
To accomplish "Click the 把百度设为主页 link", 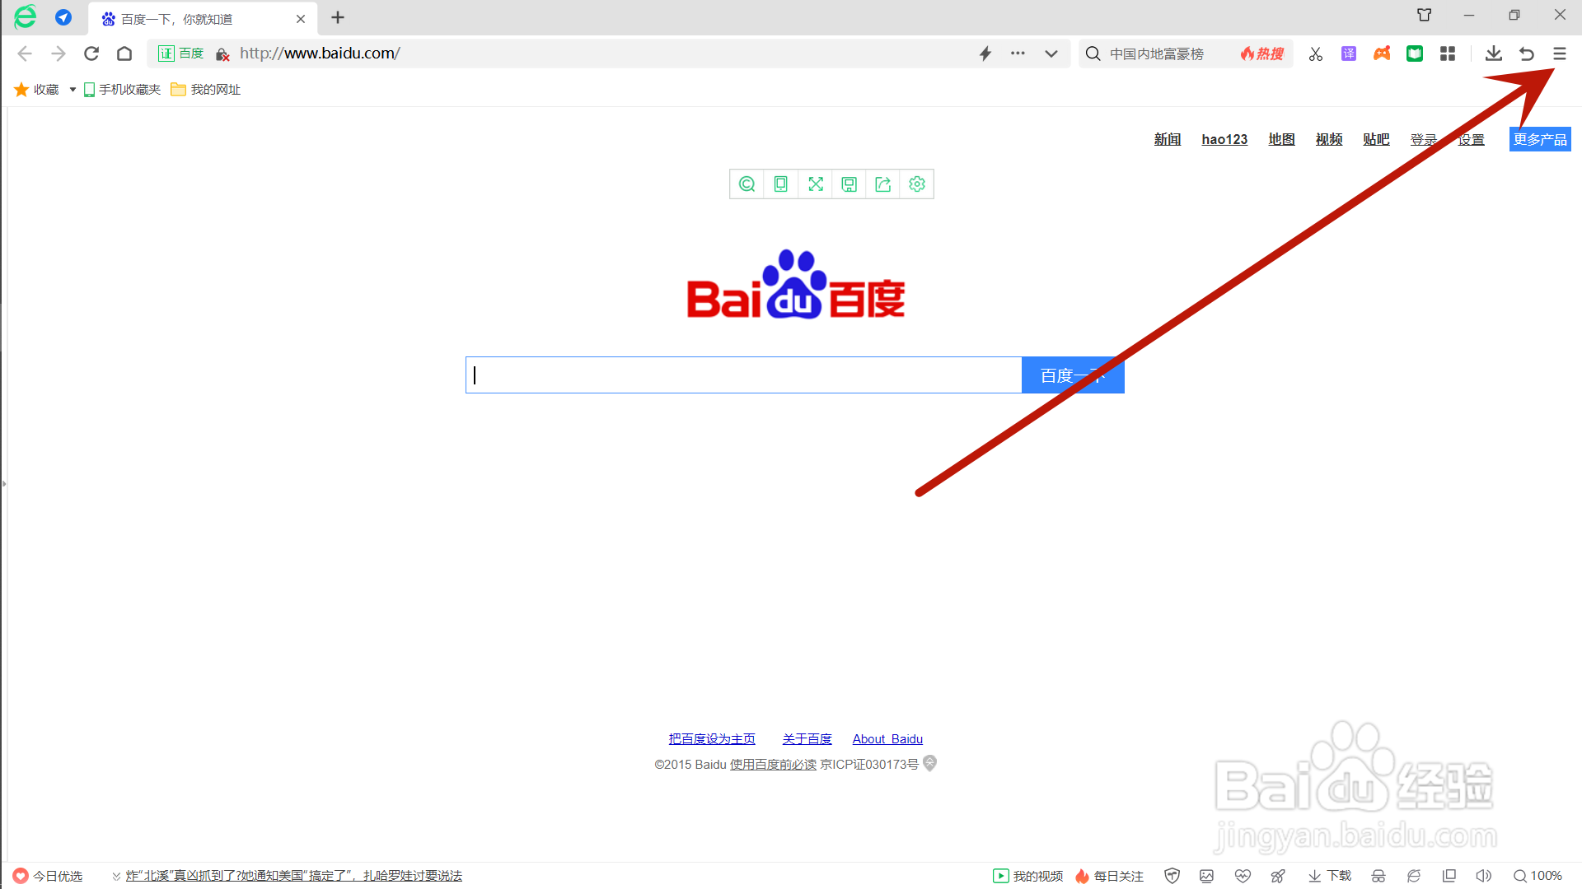I will 712,739.
